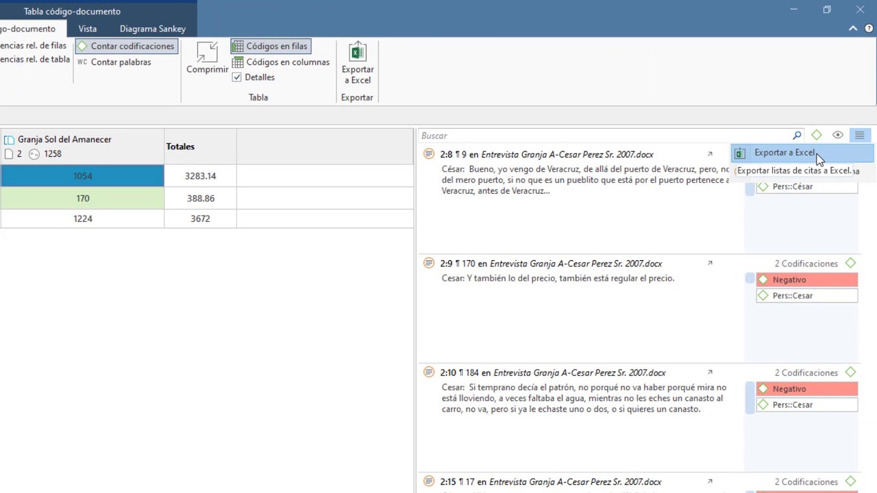Uncheck the Detalles checkbox
The image size is (877, 493).
pyautogui.click(x=237, y=77)
